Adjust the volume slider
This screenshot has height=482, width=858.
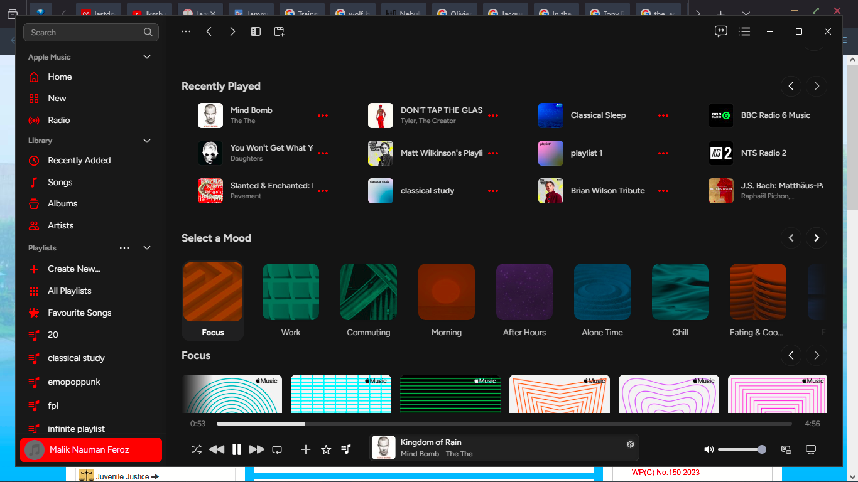742,449
